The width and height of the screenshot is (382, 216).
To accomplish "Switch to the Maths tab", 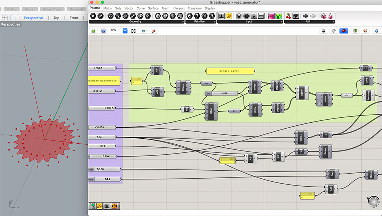I will (107, 8).
